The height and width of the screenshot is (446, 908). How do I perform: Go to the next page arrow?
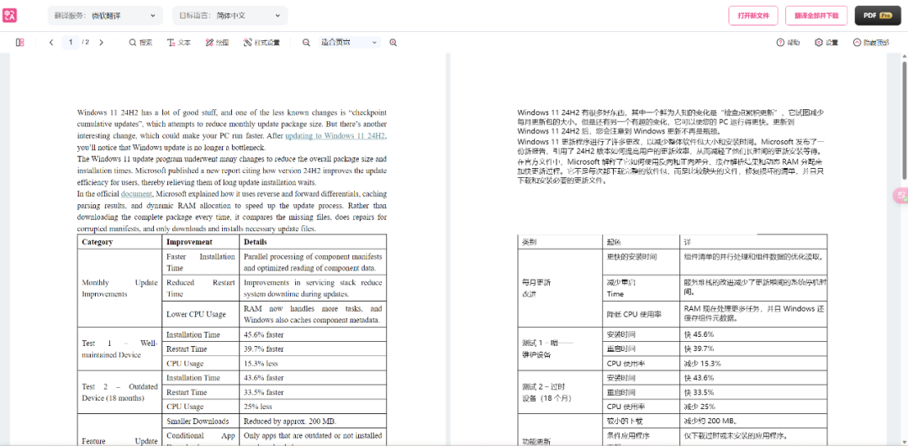click(x=102, y=42)
